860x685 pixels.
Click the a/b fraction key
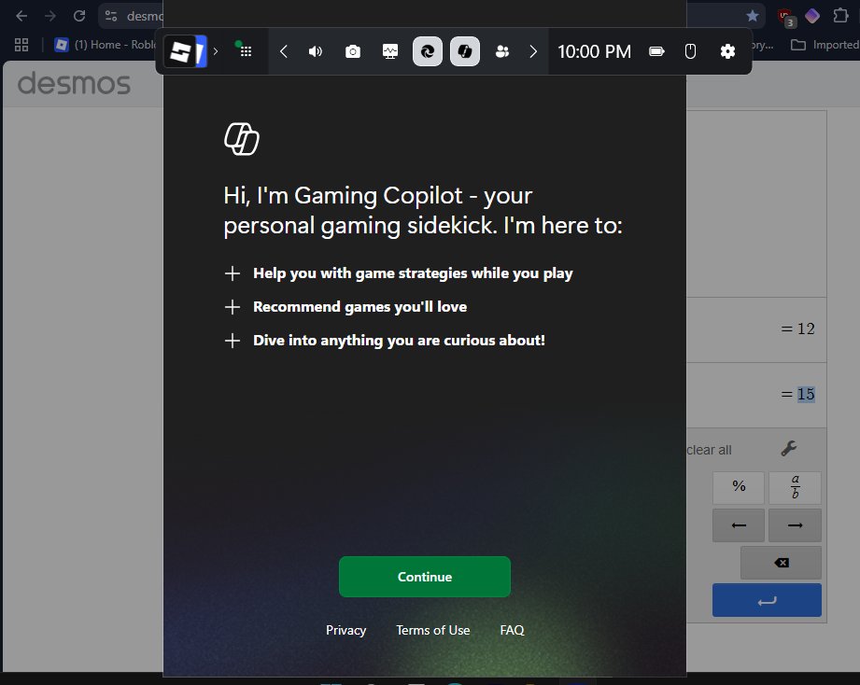pos(795,488)
